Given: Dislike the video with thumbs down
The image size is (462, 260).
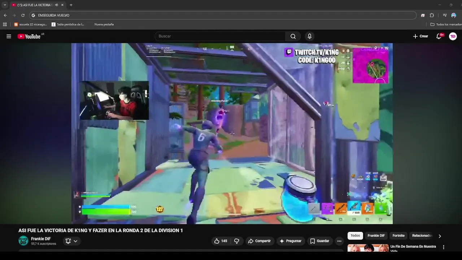Looking at the screenshot, I should 237,241.
